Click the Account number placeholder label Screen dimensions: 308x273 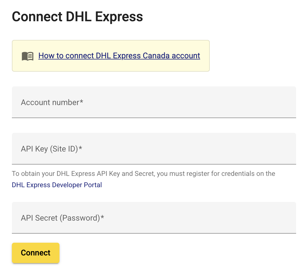click(52, 103)
